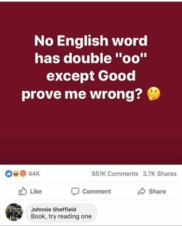View the 3.7K Shares list
This screenshot has width=182, height=226.
pyautogui.click(x=160, y=174)
